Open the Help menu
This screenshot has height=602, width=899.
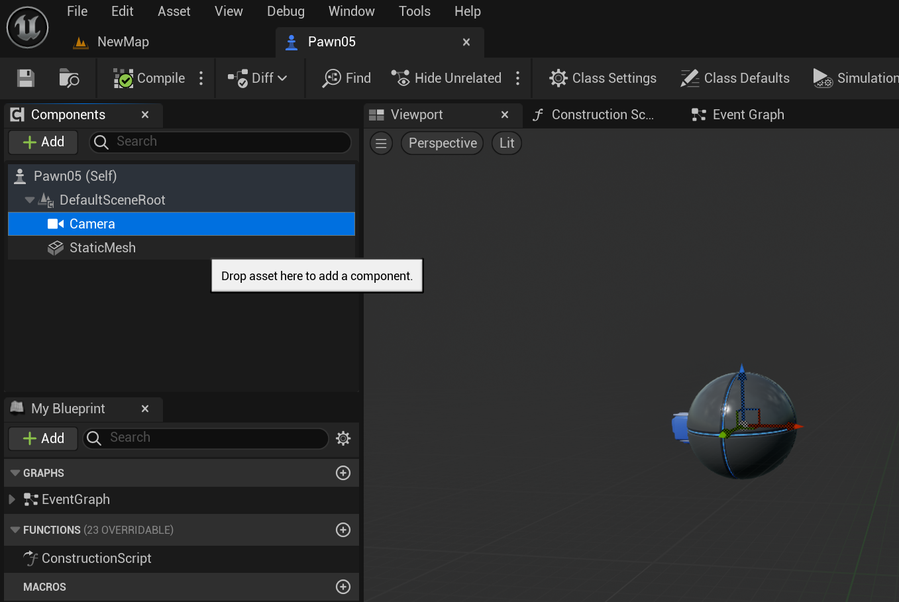pyautogui.click(x=468, y=11)
